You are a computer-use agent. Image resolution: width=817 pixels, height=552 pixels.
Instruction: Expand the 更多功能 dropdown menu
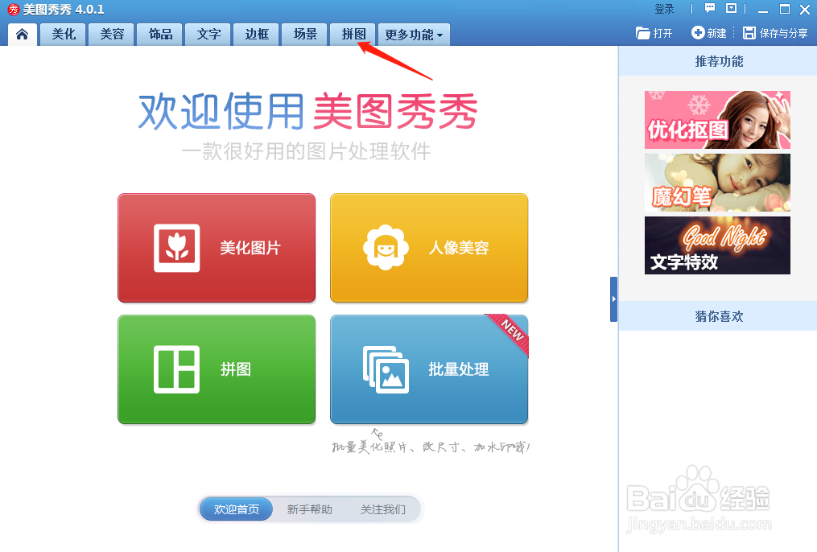pyautogui.click(x=413, y=35)
